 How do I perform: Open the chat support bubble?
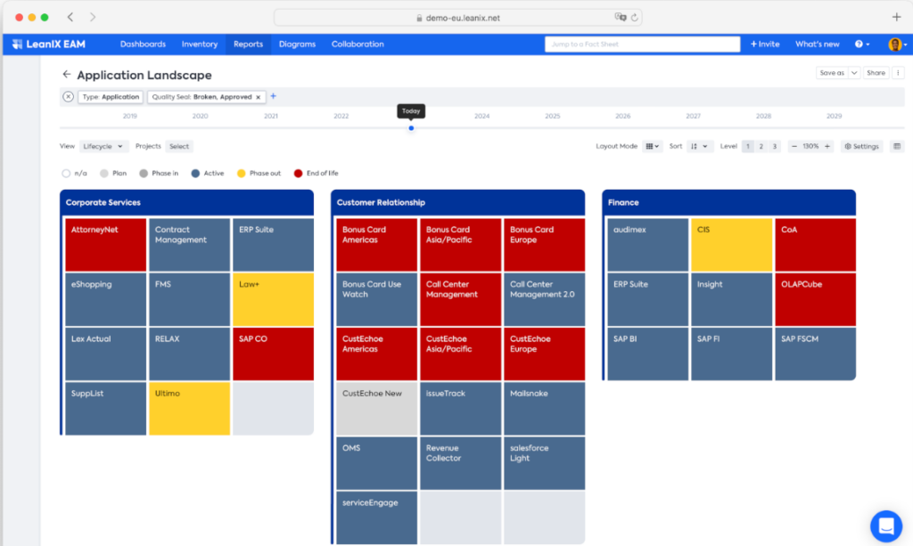tap(886, 526)
